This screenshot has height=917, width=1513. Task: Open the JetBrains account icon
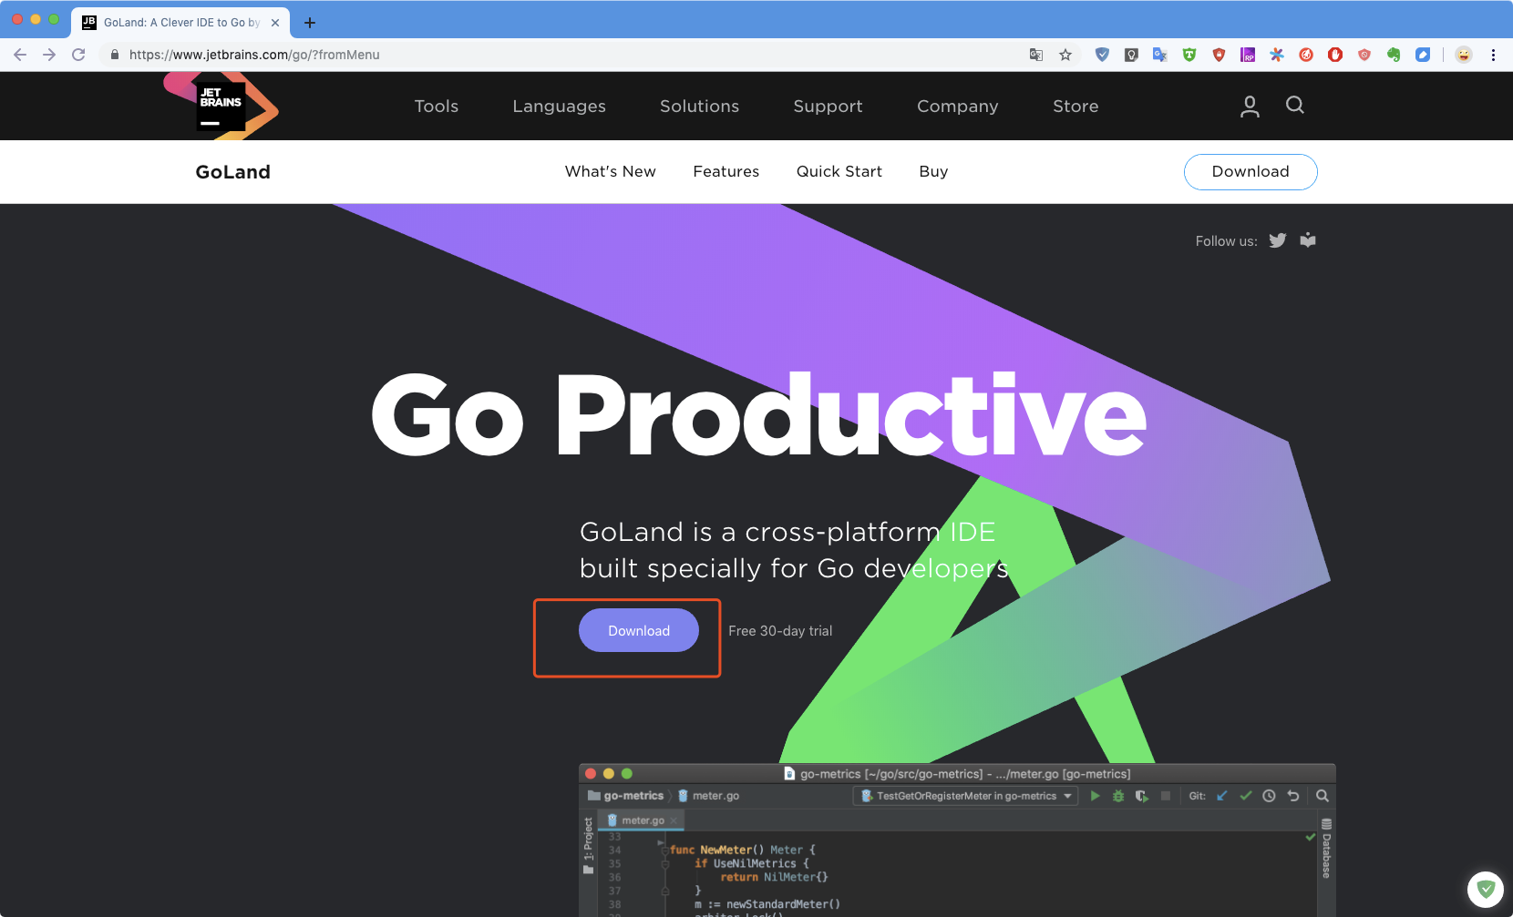[x=1251, y=107]
